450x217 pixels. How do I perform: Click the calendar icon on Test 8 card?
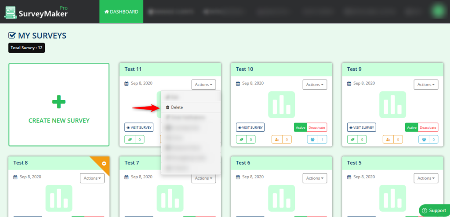coord(15,177)
